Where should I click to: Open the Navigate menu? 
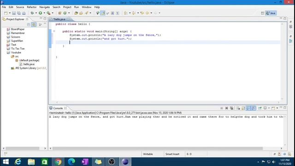[x=45, y=7]
